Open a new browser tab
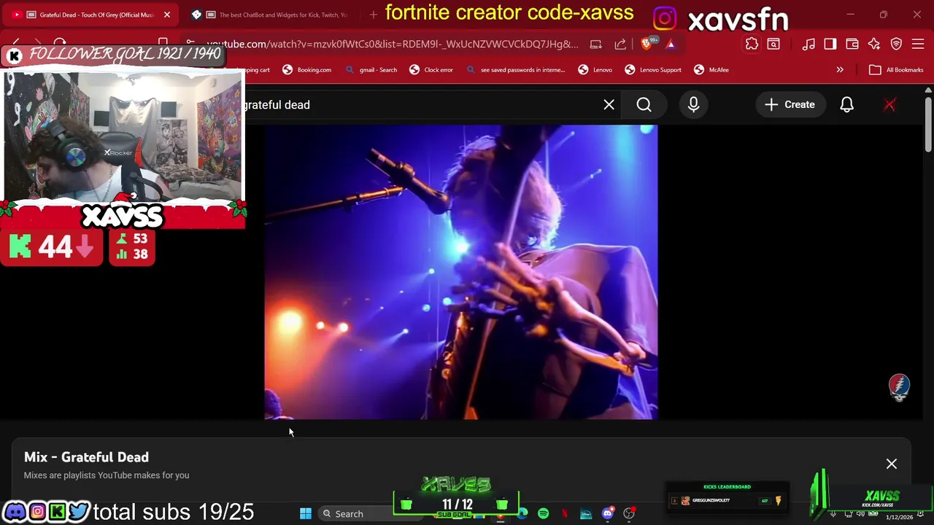The height and width of the screenshot is (525, 934). pos(373,15)
